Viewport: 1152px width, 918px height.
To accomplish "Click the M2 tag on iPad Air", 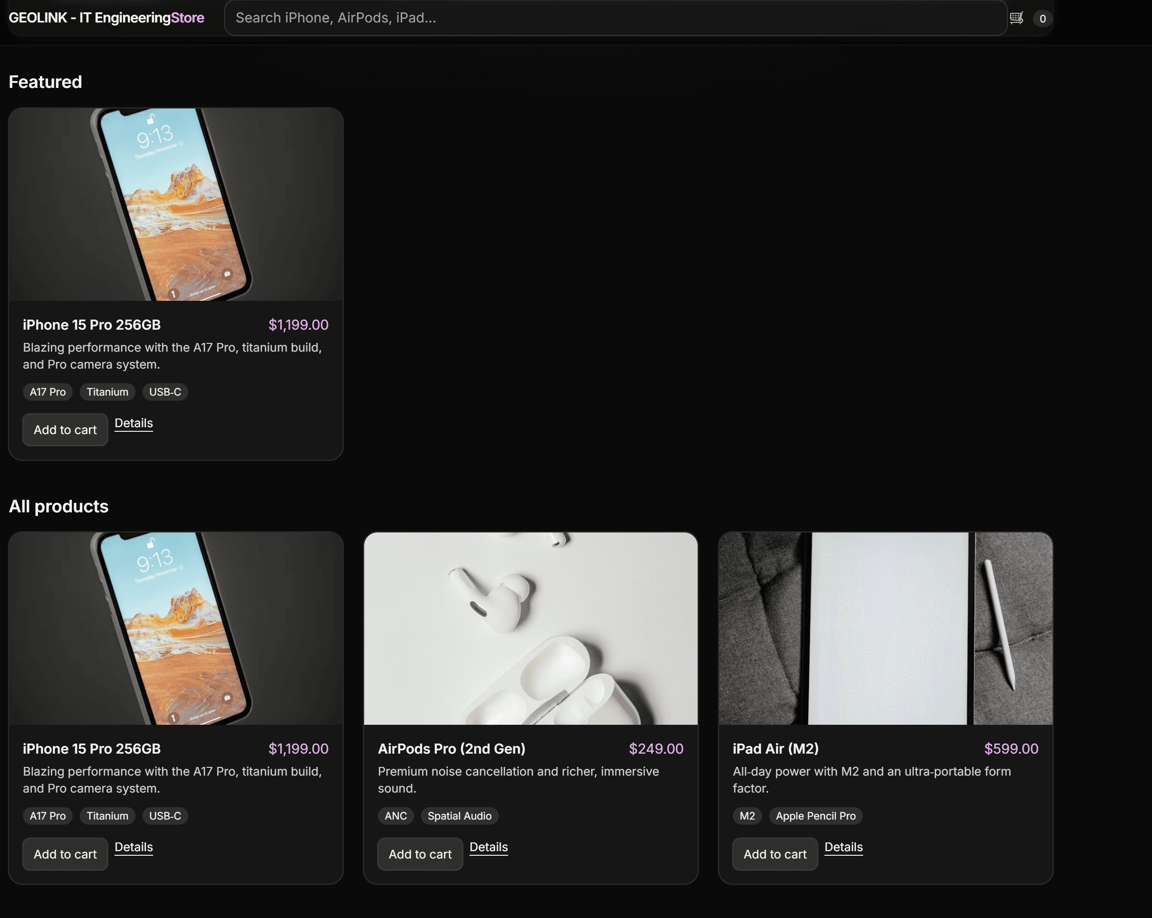I will (747, 815).
